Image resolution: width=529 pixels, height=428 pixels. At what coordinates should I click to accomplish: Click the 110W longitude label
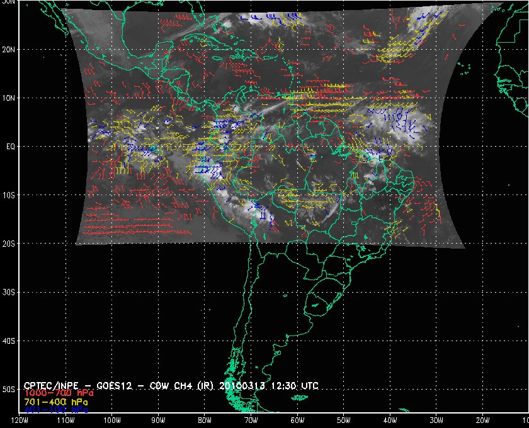(x=65, y=420)
